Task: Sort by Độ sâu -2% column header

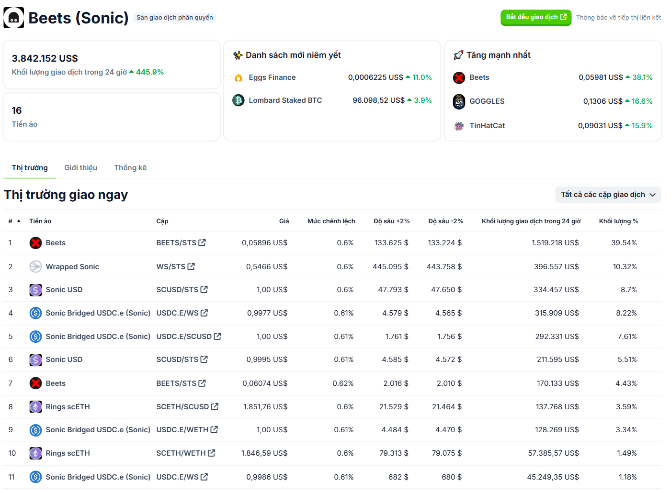Action: pyautogui.click(x=445, y=221)
